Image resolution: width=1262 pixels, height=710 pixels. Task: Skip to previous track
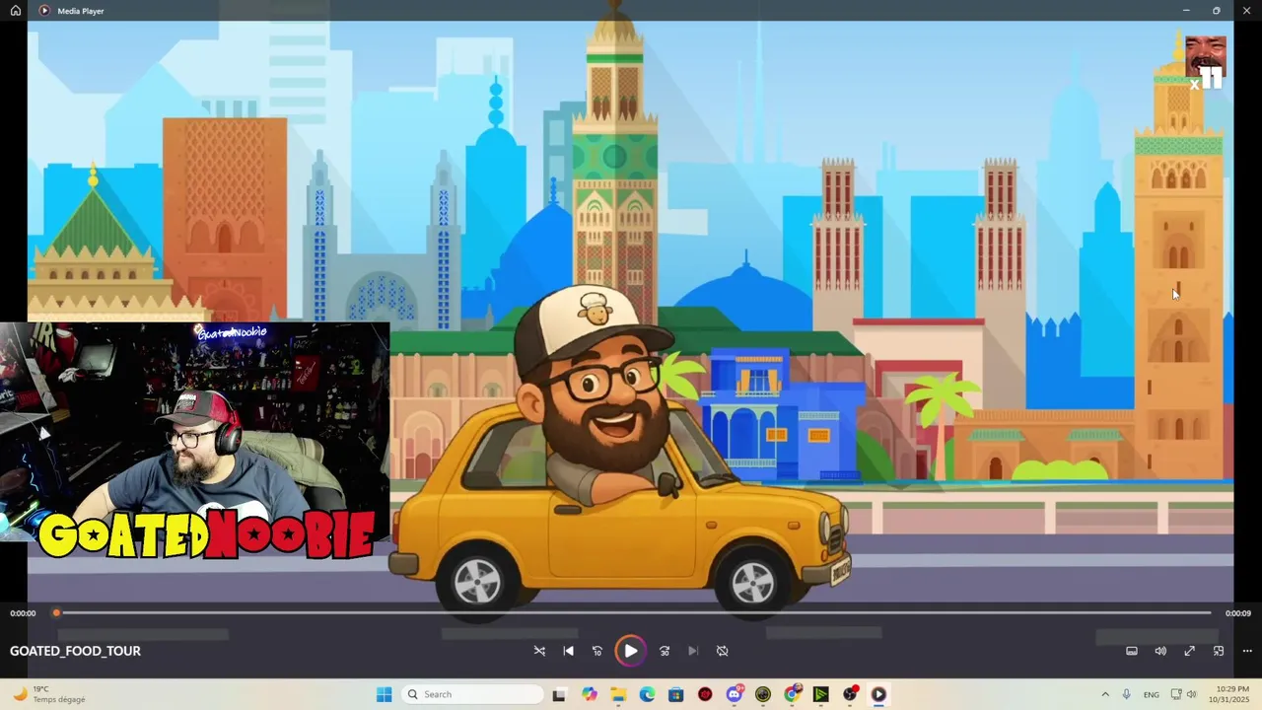[x=568, y=651]
